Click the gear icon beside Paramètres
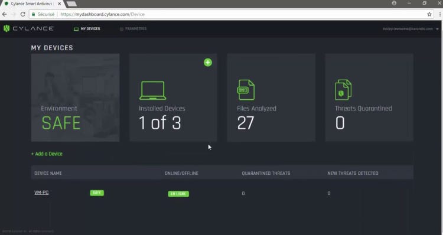443x235 pixels. click(x=122, y=29)
